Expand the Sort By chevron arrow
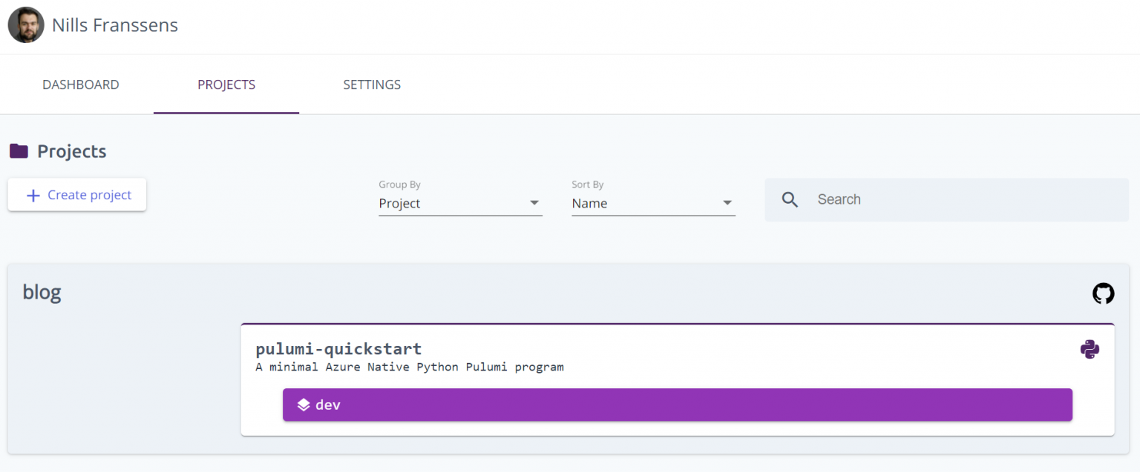The width and height of the screenshot is (1140, 472). coord(727,203)
